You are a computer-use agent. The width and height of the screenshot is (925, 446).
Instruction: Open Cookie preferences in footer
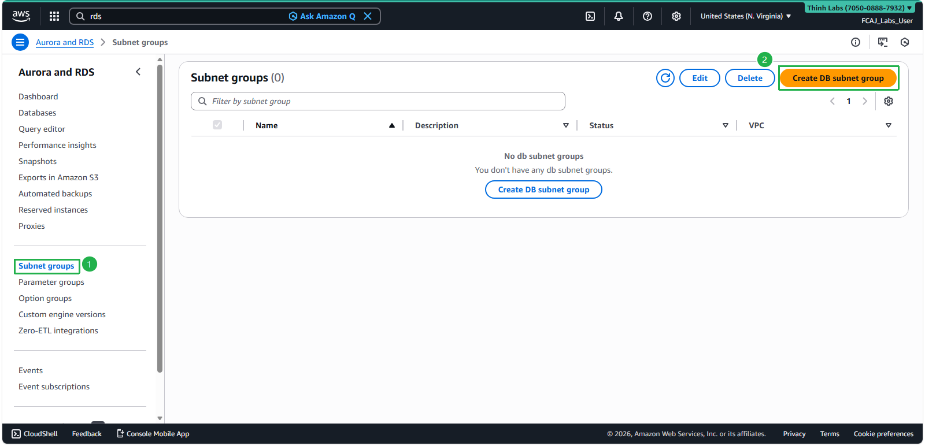point(883,434)
